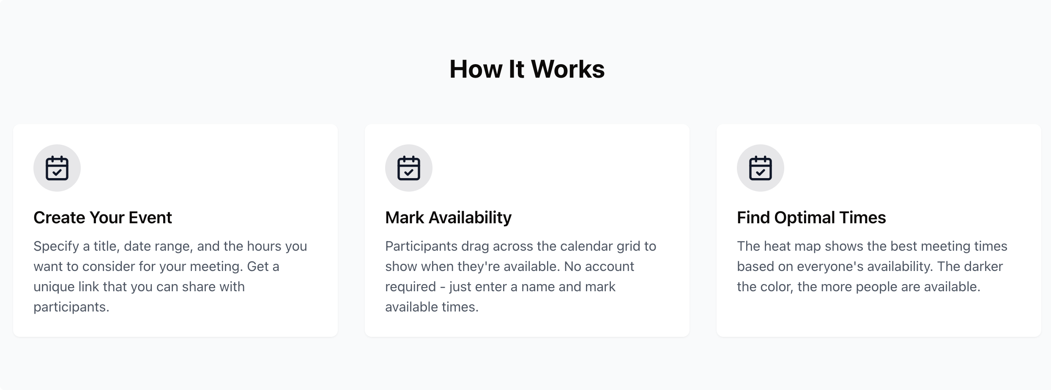
Task: Click the gray circle in the first card
Action: (57, 168)
